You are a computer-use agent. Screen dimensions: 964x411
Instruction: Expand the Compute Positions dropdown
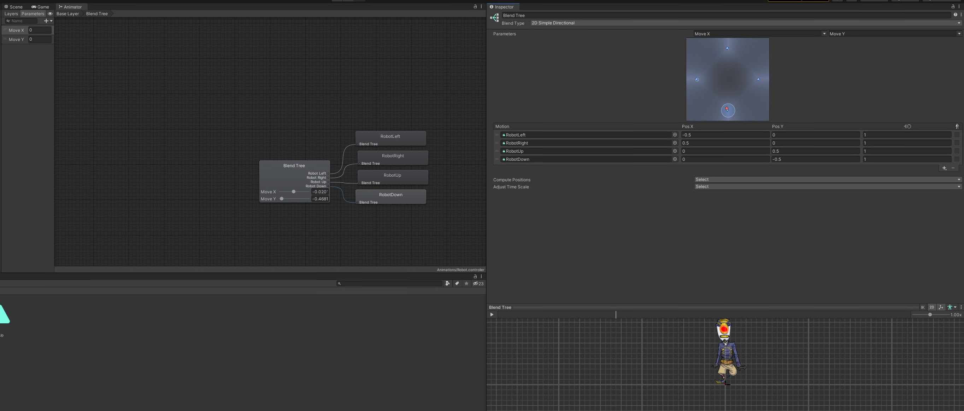pyautogui.click(x=824, y=180)
